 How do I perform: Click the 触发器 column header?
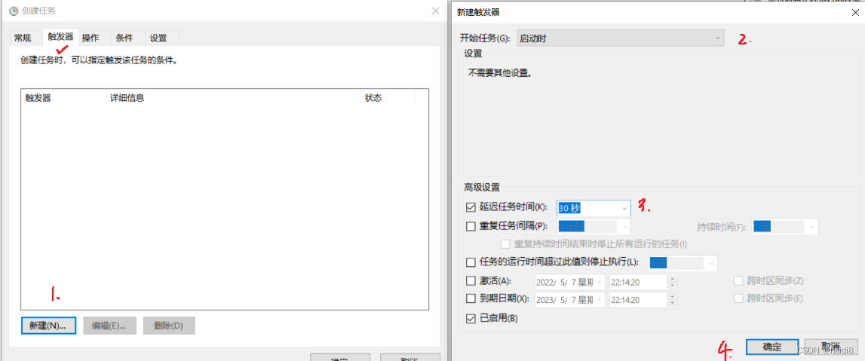(63, 98)
